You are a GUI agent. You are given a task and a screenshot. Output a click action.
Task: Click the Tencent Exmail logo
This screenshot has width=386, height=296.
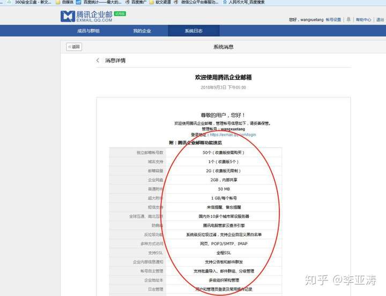click(x=86, y=16)
